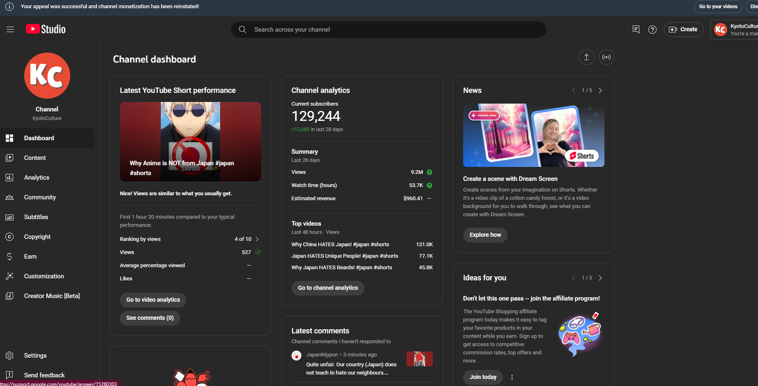Click See comments (0) button
The image size is (758, 386).
(150, 318)
